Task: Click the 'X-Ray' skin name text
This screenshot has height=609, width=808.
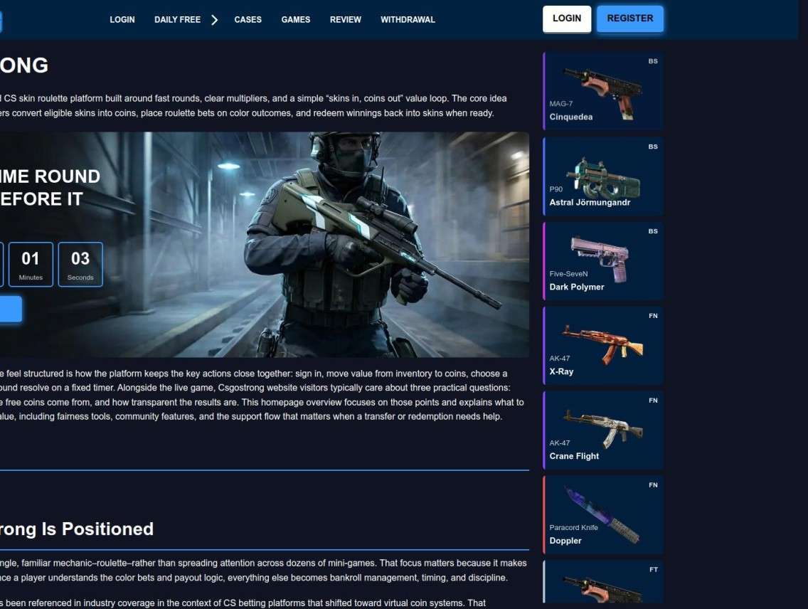Action: 561,371
